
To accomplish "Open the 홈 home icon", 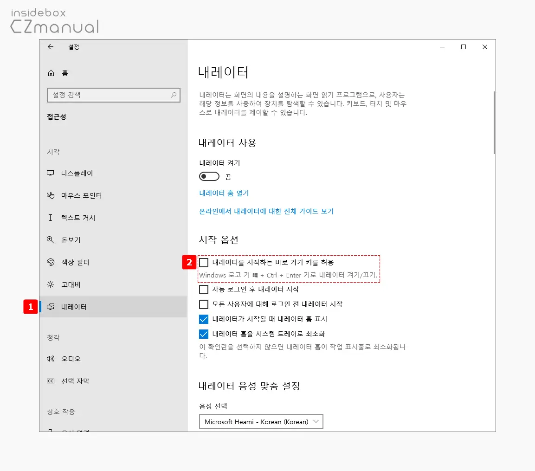I will pyautogui.click(x=51, y=73).
